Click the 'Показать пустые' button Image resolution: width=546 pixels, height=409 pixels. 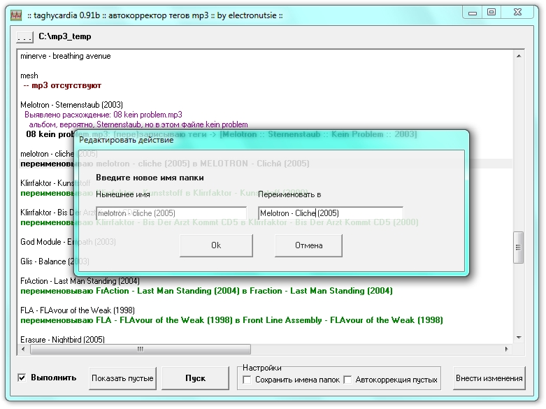122,378
